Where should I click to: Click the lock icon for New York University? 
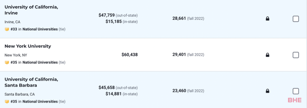[267, 55]
